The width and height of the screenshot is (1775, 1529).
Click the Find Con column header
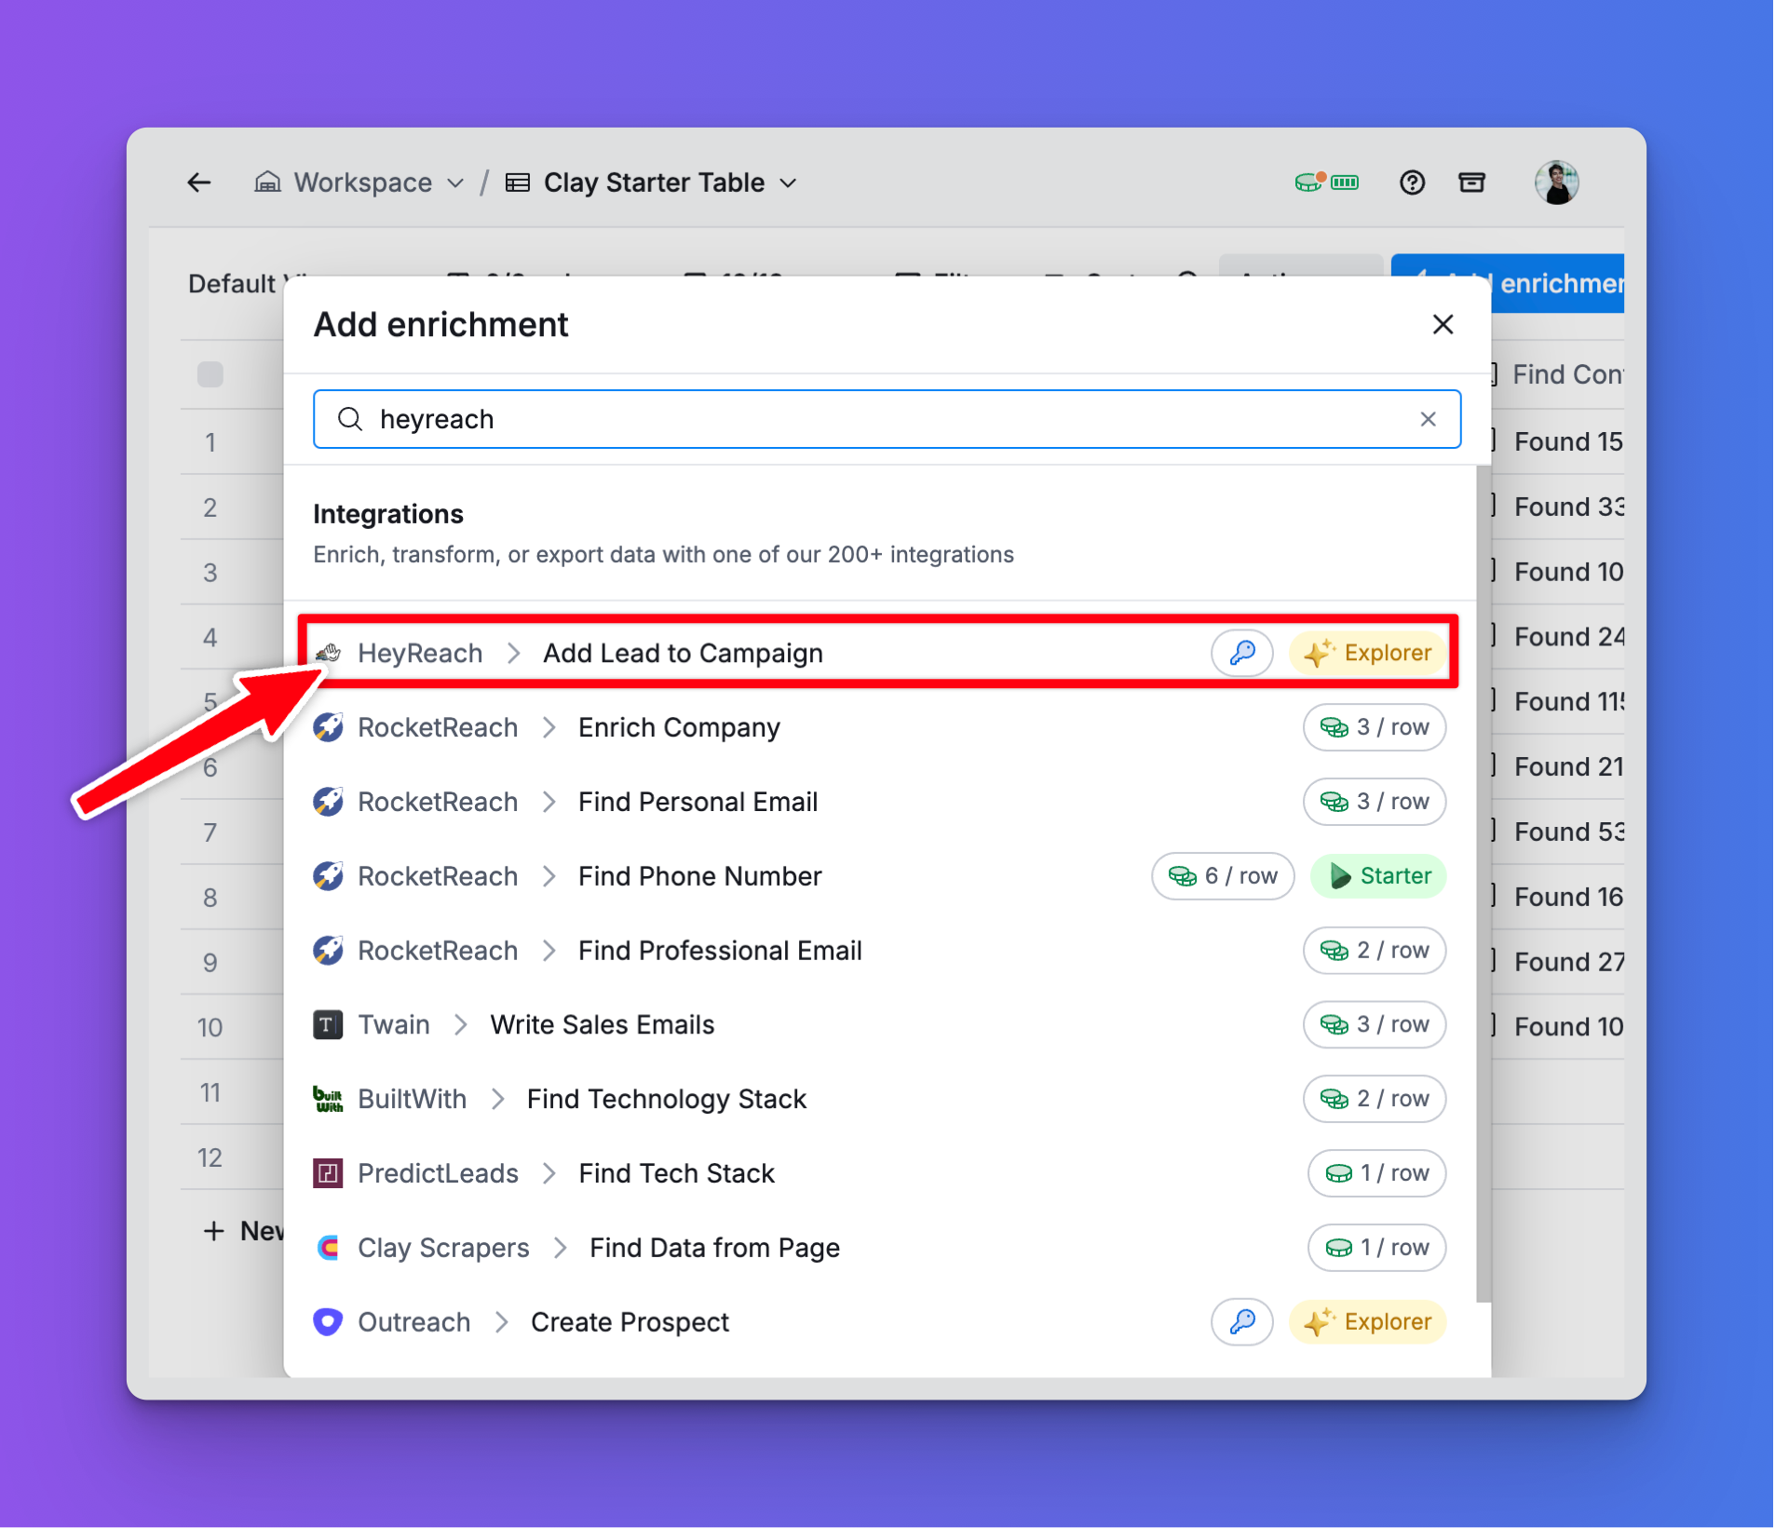coord(1566,374)
